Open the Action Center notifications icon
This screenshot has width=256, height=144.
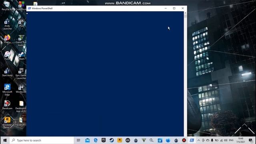pos(251,140)
